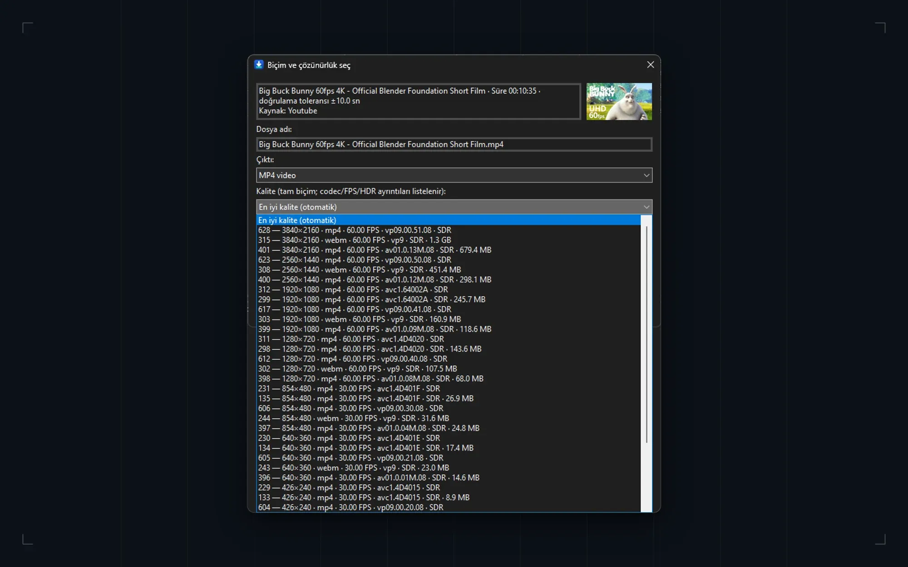
Task: Click the downloader app icon in title bar
Action: 259,64
